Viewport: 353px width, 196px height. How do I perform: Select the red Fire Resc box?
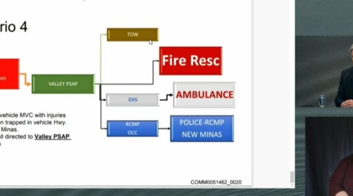coord(191,61)
